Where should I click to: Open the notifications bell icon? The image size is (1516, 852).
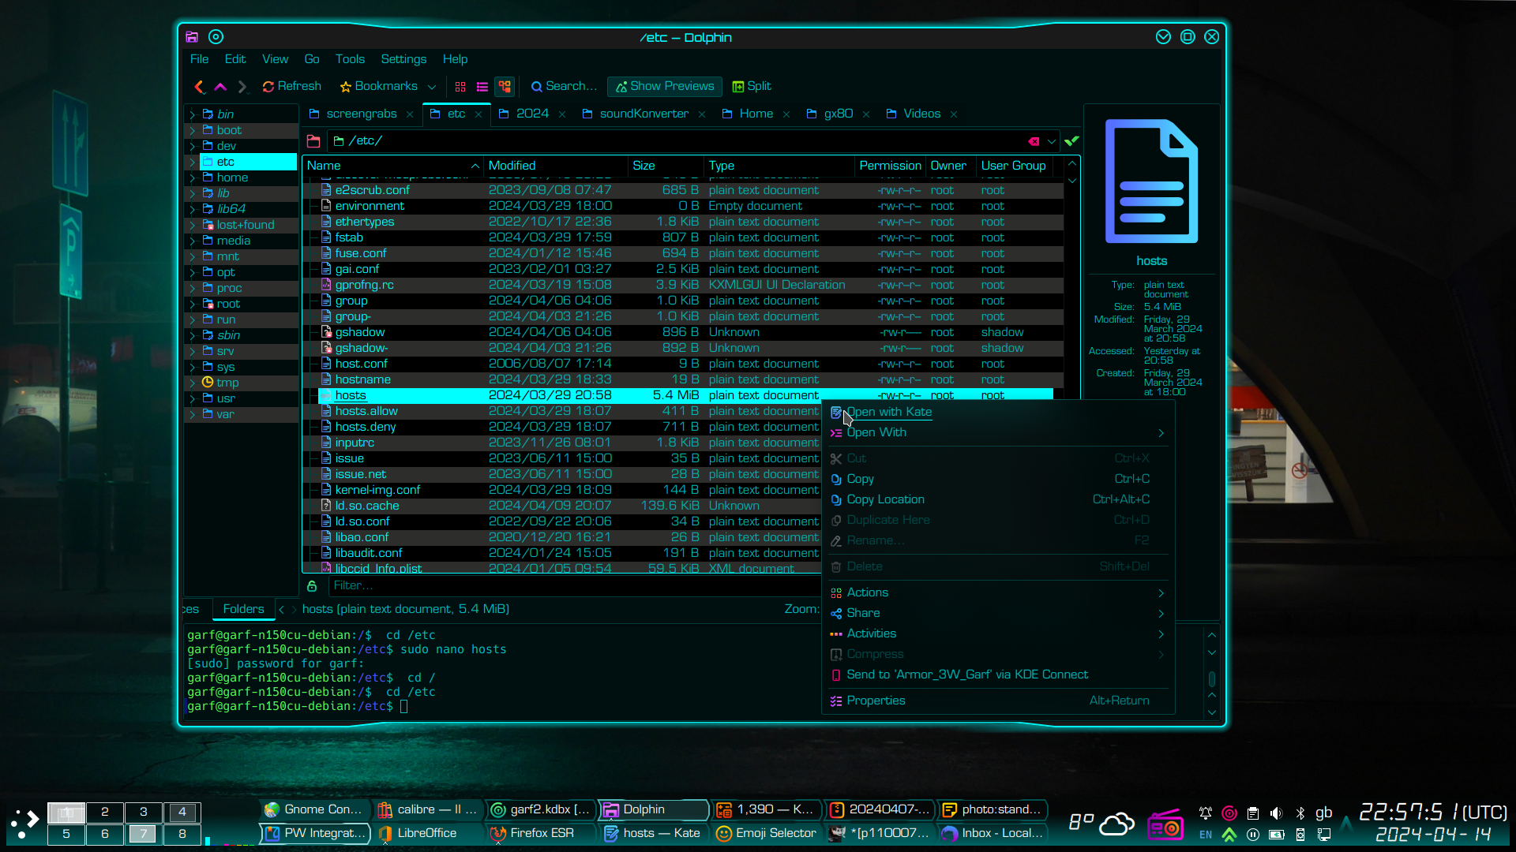1206,813
